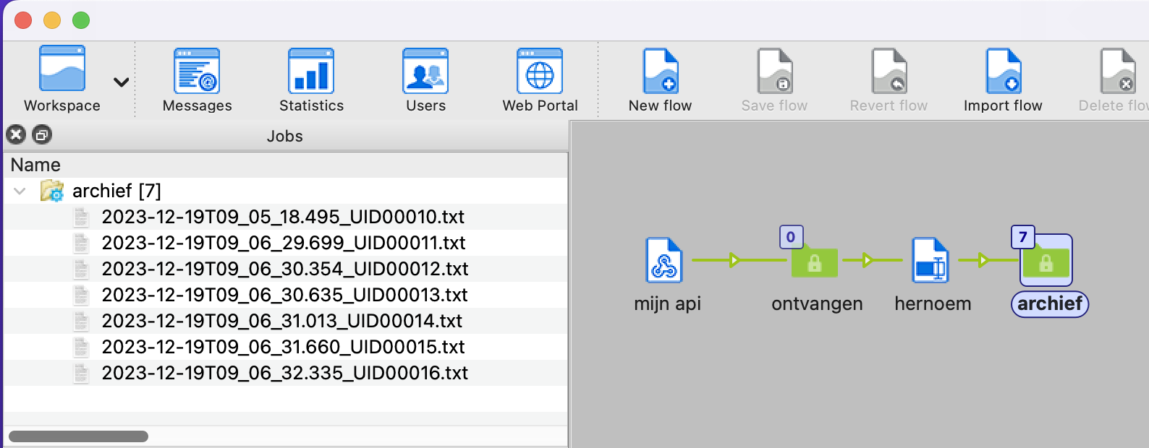Click the mijn api label

pos(667,303)
